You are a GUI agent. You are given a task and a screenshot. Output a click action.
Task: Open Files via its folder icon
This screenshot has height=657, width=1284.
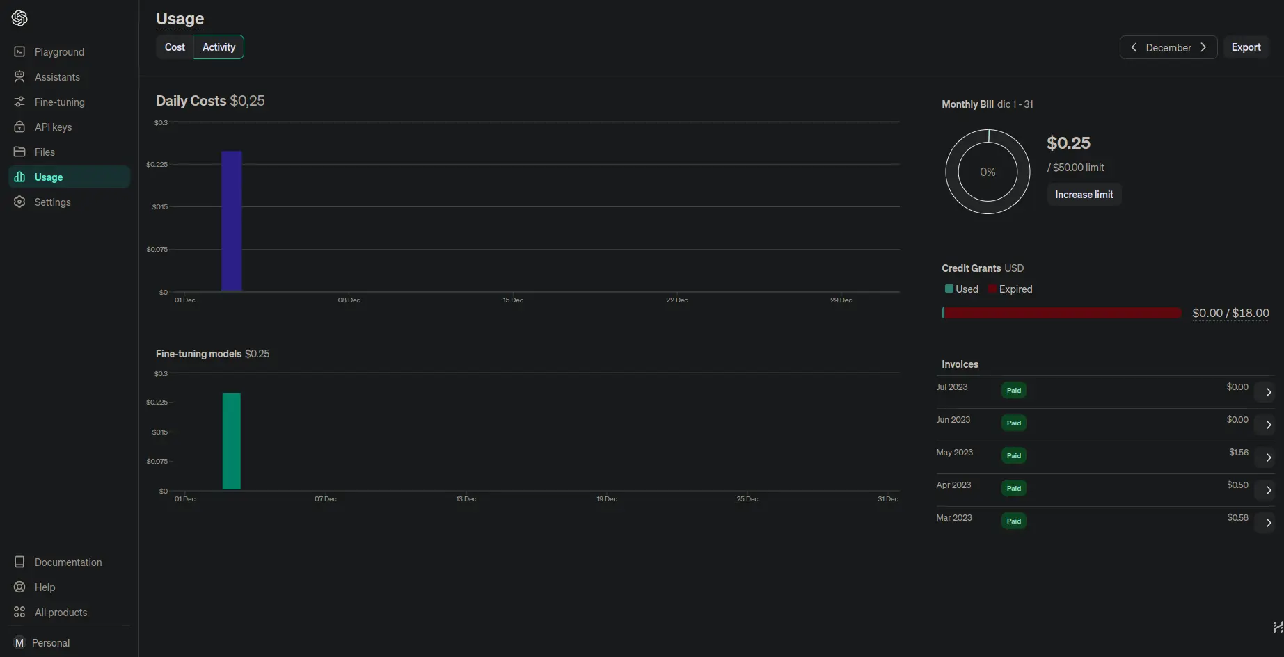(19, 152)
